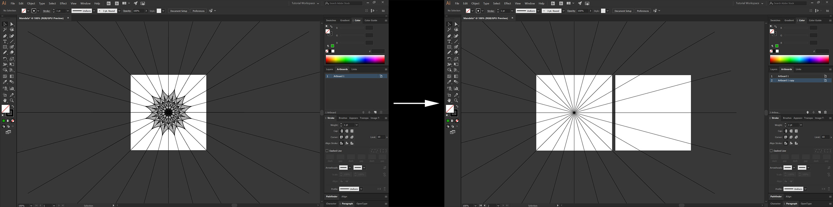Pick the Line Segment tool in the right window
This screenshot has height=207, width=833.
click(x=456, y=42)
